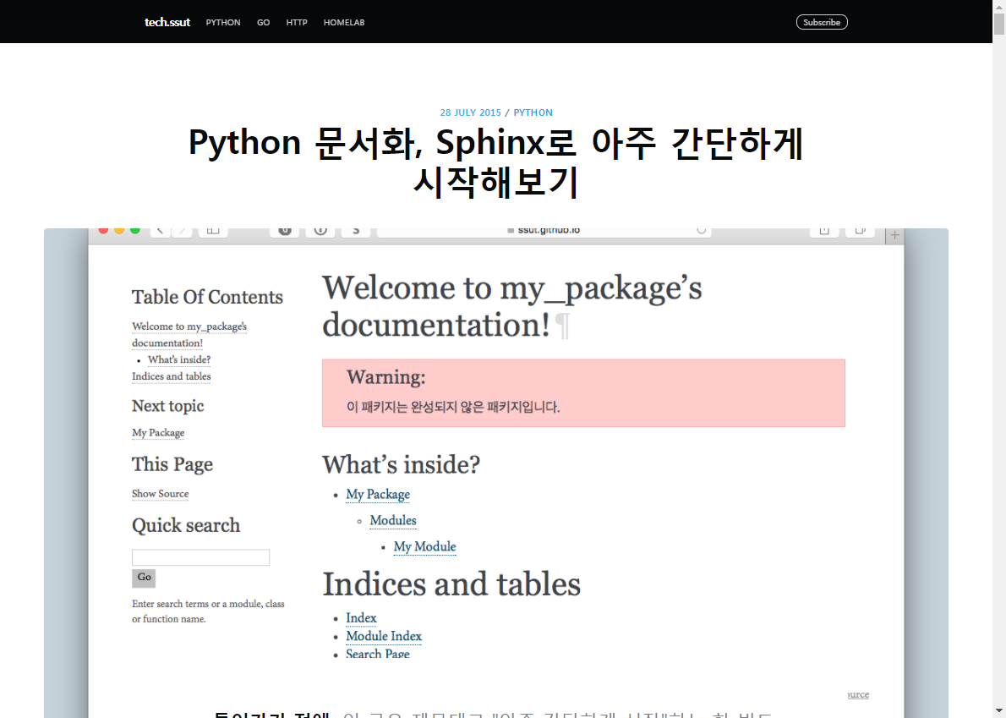Click the Show Source link
This screenshot has height=718, width=1006.
click(x=160, y=494)
